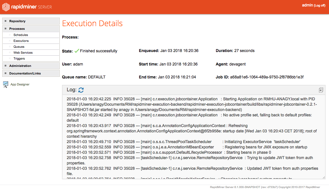The image size is (329, 190).
Task: Expand the Repository section
Action: pyautogui.click(x=31, y=21)
